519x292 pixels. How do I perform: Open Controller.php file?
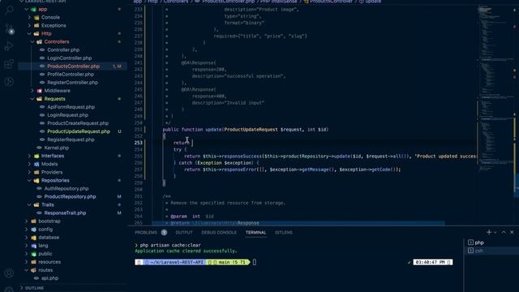[x=63, y=50]
